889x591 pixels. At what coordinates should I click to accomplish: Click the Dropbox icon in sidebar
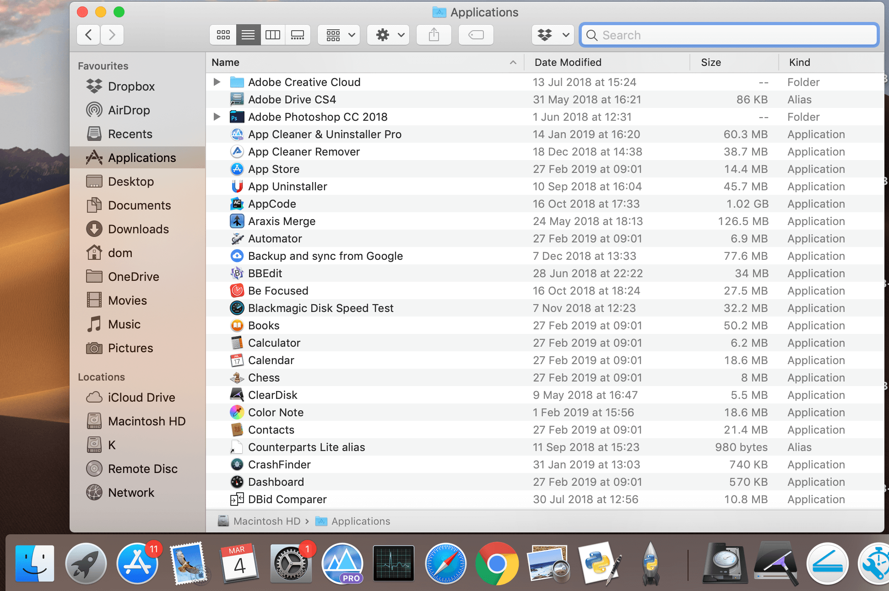pos(94,85)
